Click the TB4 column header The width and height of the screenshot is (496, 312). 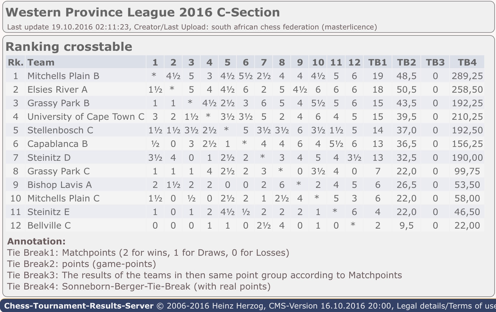pos(467,62)
